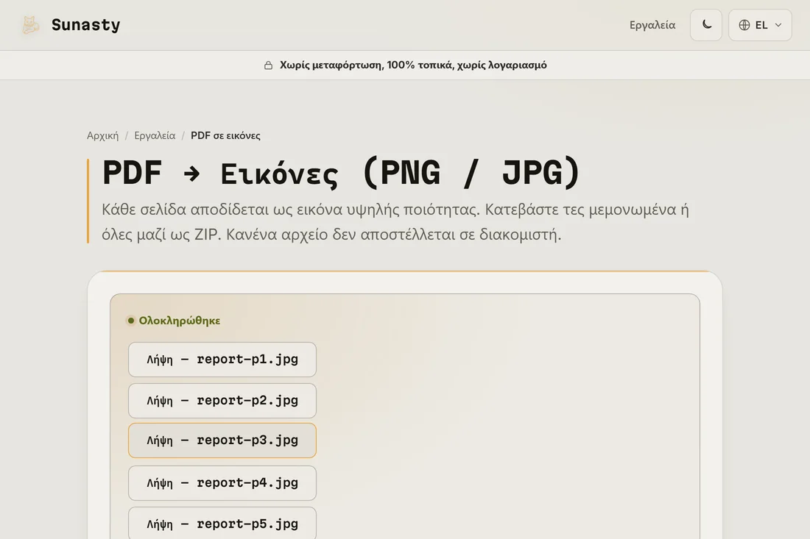Open the Sunasty home brand name
810x539 pixels.
click(85, 25)
